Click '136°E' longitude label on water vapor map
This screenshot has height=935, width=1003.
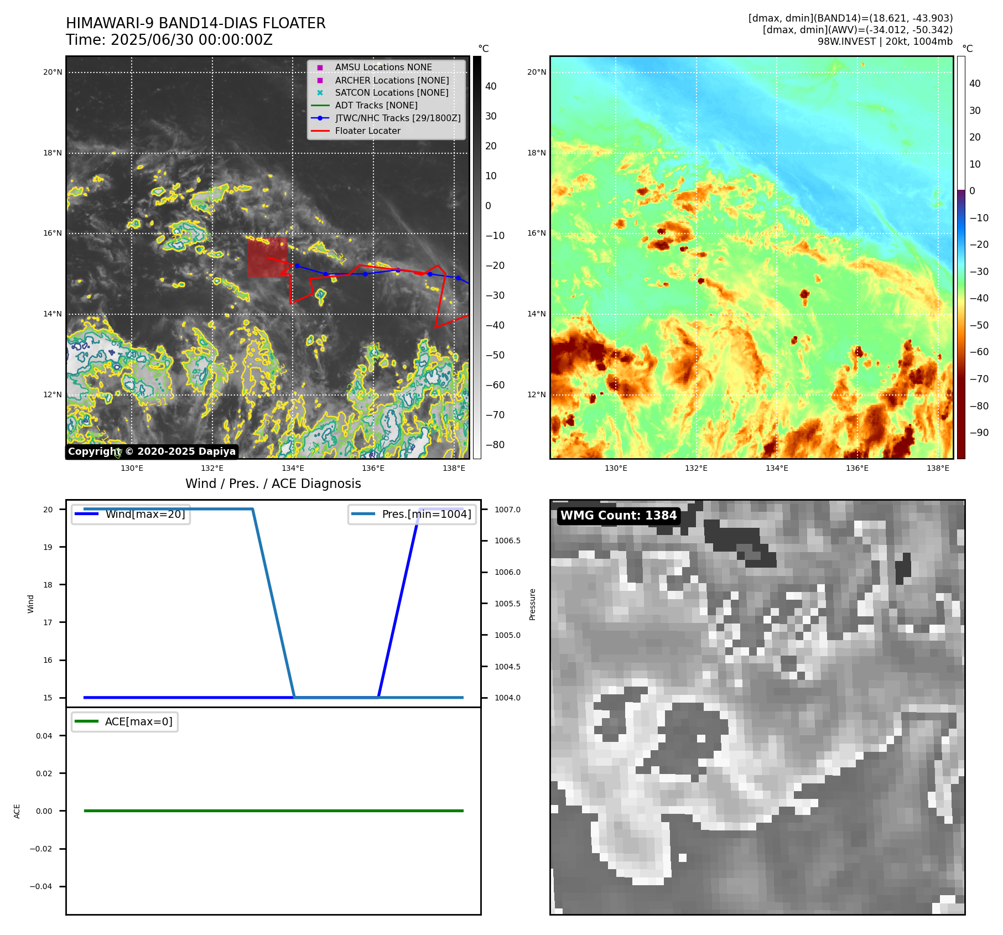[858, 468]
